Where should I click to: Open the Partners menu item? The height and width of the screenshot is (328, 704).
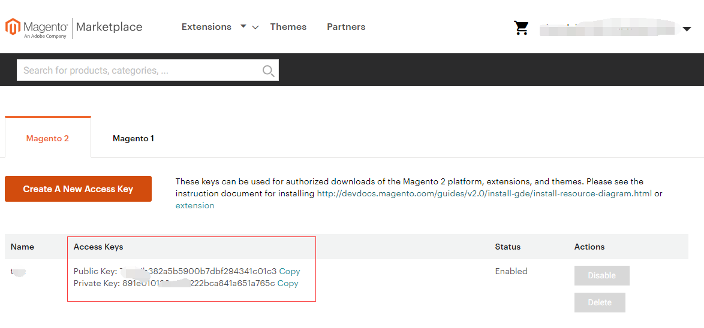click(x=346, y=27)
